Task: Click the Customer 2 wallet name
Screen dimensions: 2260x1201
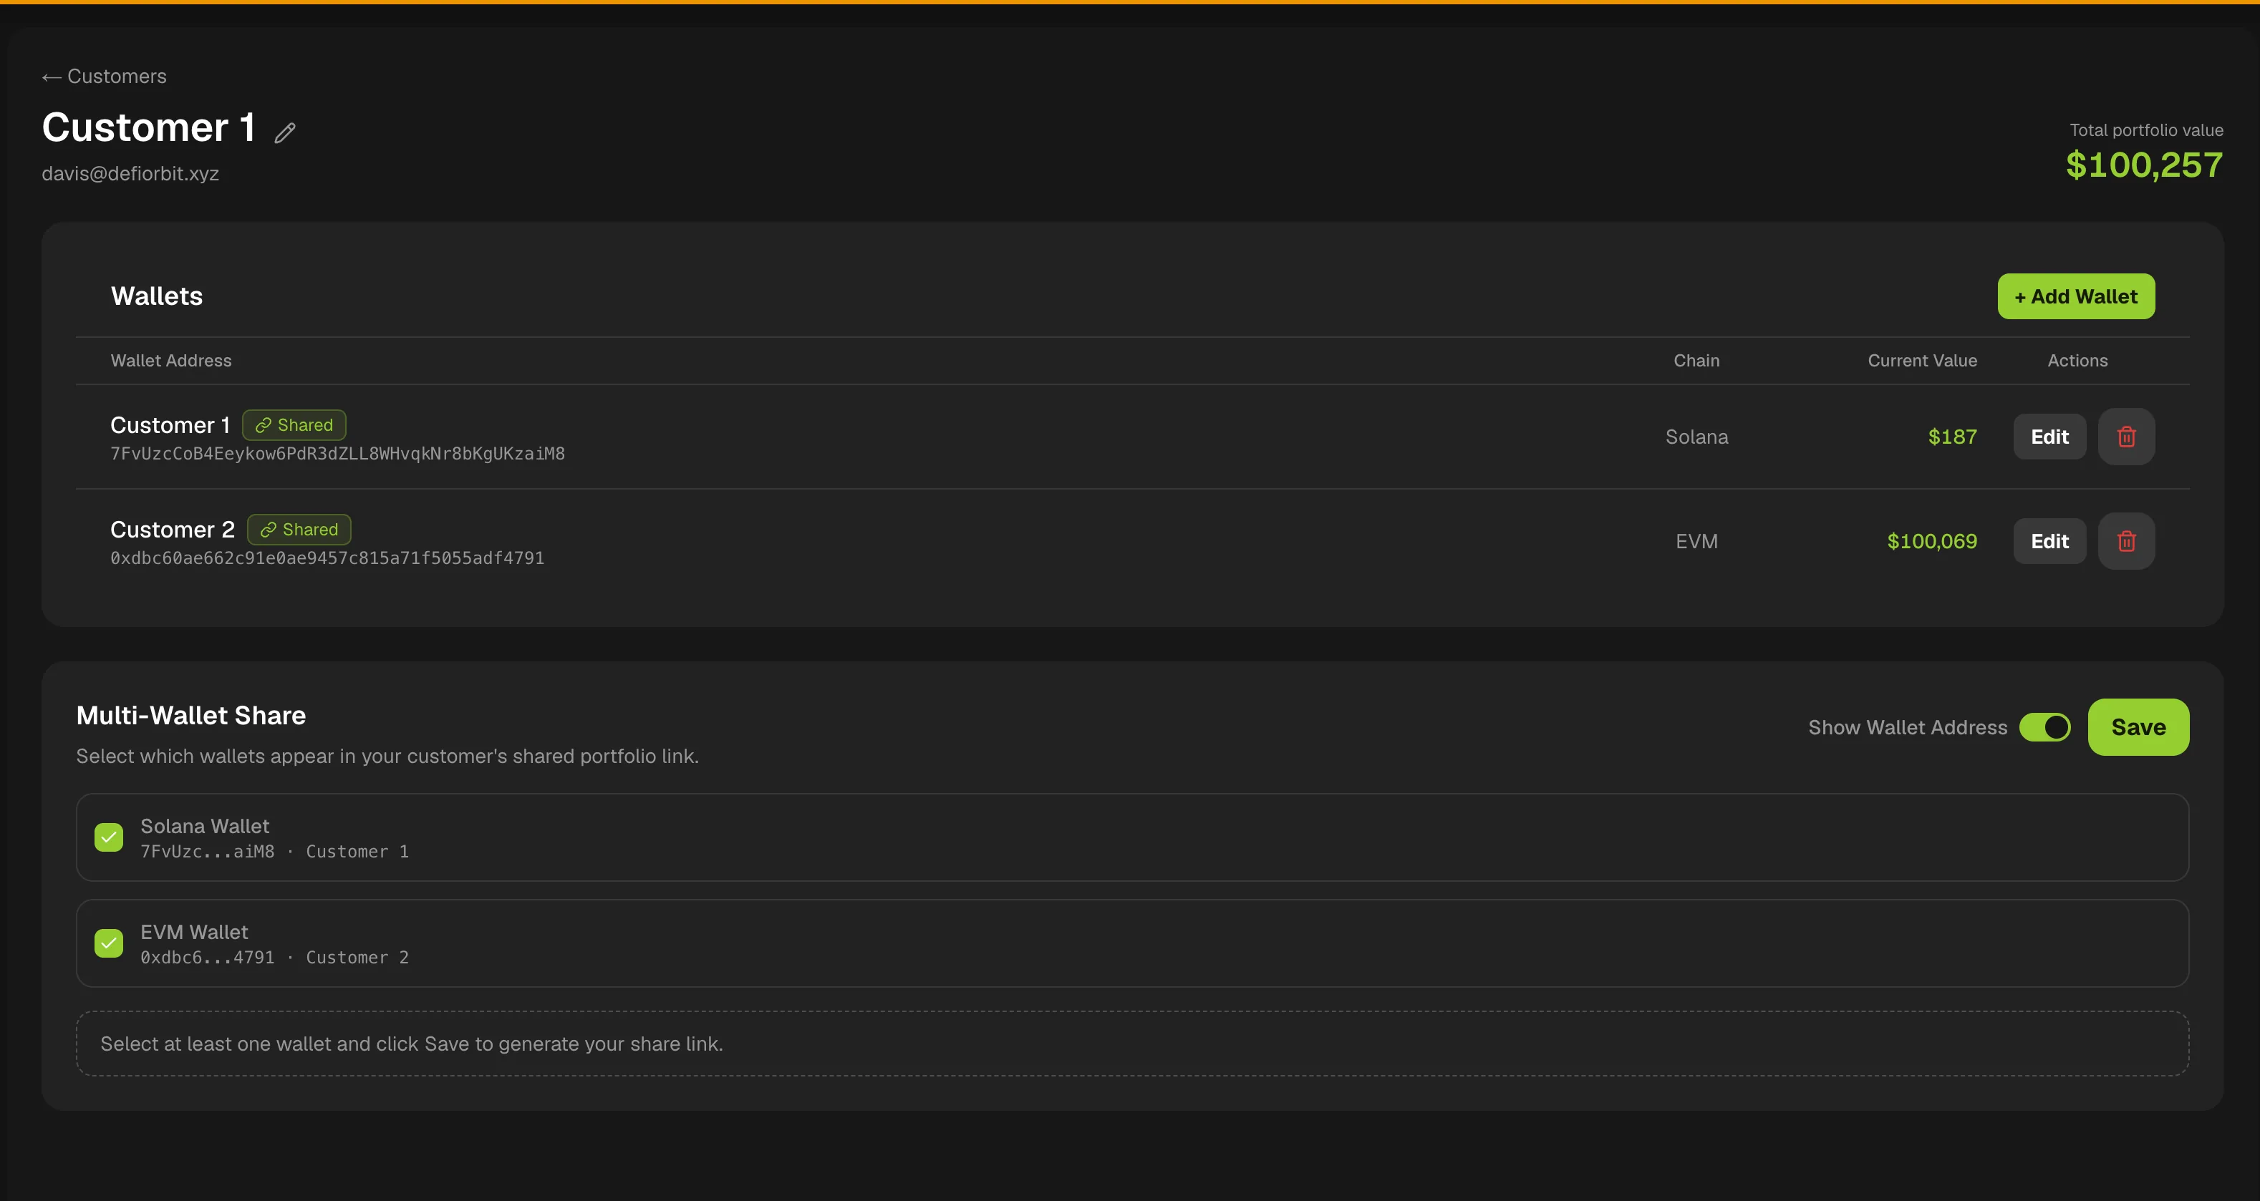Action: click(173, 530)
